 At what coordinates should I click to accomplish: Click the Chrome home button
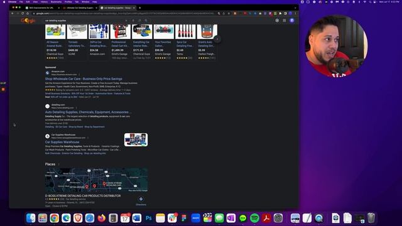point(28,13)
